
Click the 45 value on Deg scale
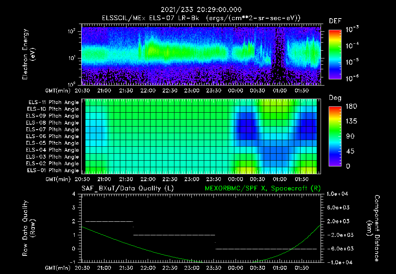click(x=350, y=151)
